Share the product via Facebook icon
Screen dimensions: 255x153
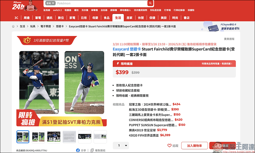(x=78, y=150)
